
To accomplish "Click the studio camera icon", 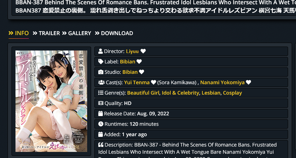I will (101, 72).
